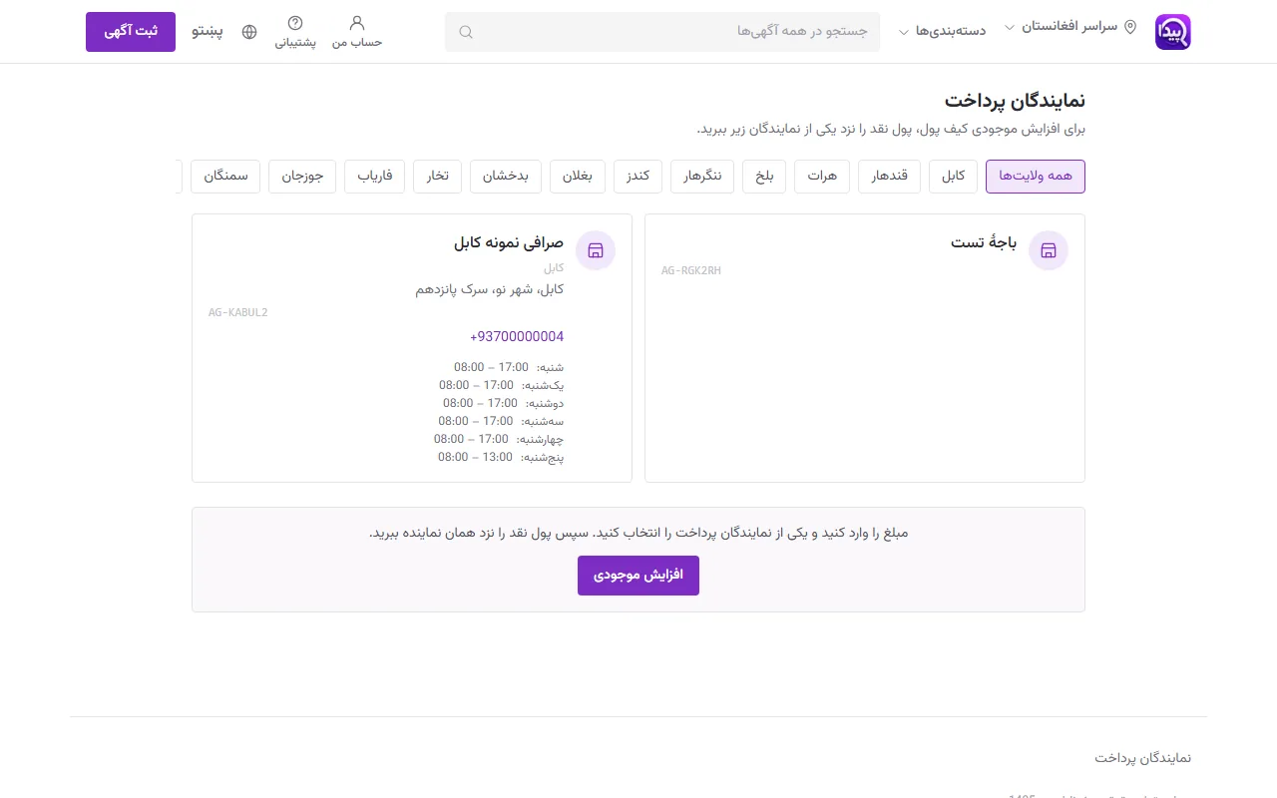Click the ثبت آگهی post ad button
This screenshot has width=1277, height=798.
[131, 32]
